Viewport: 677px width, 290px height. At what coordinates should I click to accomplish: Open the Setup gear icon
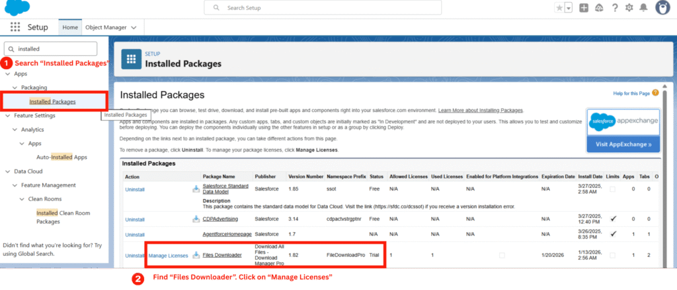coord(629,8)
